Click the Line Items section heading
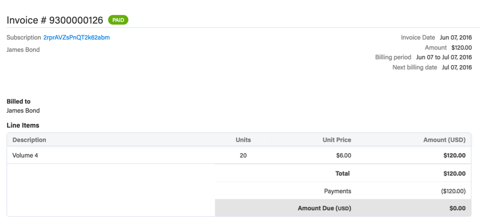Image resolution: width=480 pixels, height=220 pixels. tap(23, 125)
